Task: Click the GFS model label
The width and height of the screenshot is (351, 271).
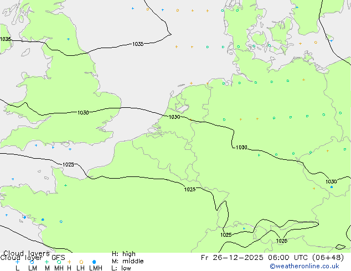Action: click(58, 258)
